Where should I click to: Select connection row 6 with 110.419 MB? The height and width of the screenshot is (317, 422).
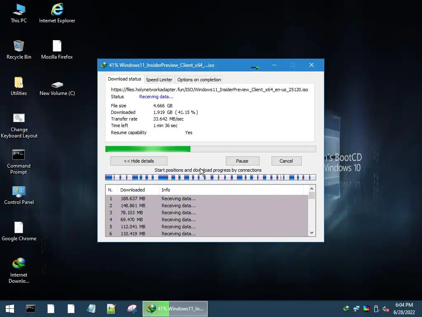click(x=207, y=234)
